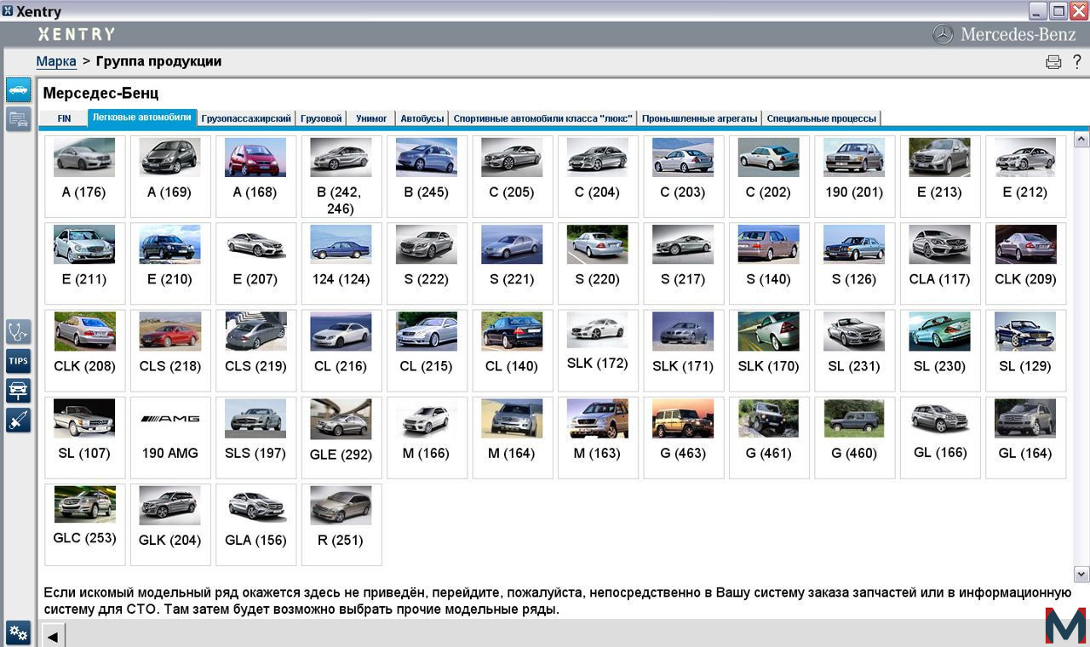This screenshot has height=647, width=1090.
Task: Pick the R (251) model
Action: (x=341, y=524)
